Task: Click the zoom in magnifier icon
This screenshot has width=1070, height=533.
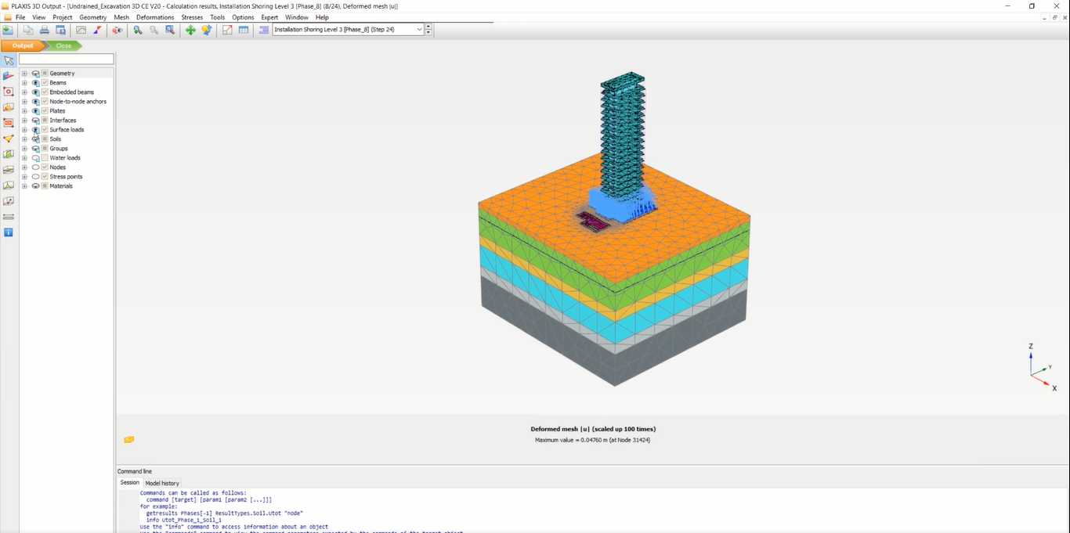Action: [138, 30]
